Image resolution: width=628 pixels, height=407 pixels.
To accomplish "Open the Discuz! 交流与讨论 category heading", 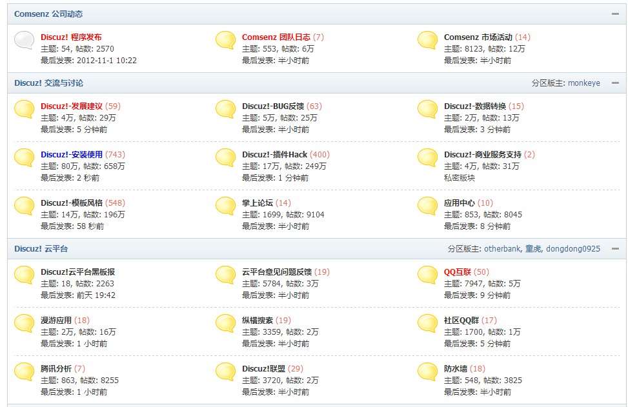I will click(49, 83).
